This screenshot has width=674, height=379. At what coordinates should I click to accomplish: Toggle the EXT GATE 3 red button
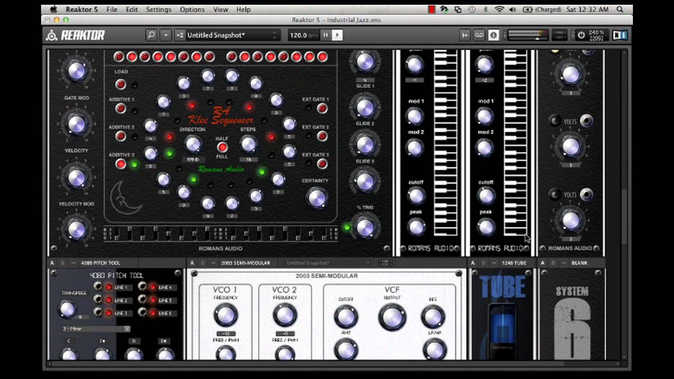pos(322,164)
